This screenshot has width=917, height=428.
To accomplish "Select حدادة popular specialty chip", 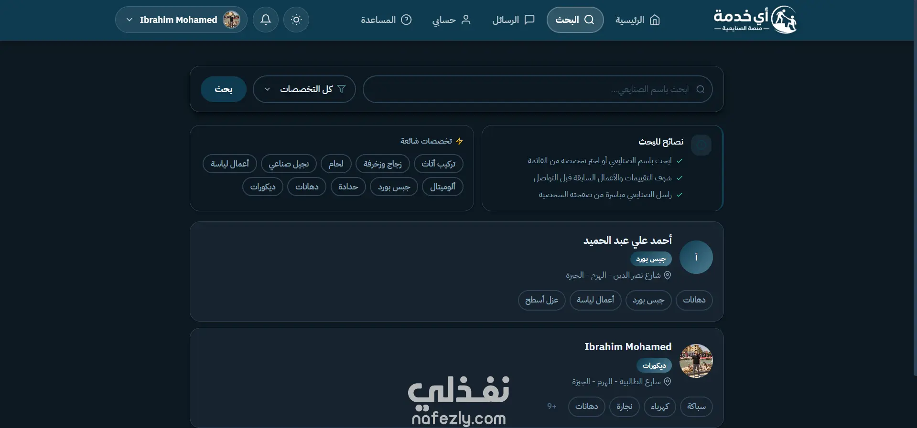I will (x=348, y=187).
